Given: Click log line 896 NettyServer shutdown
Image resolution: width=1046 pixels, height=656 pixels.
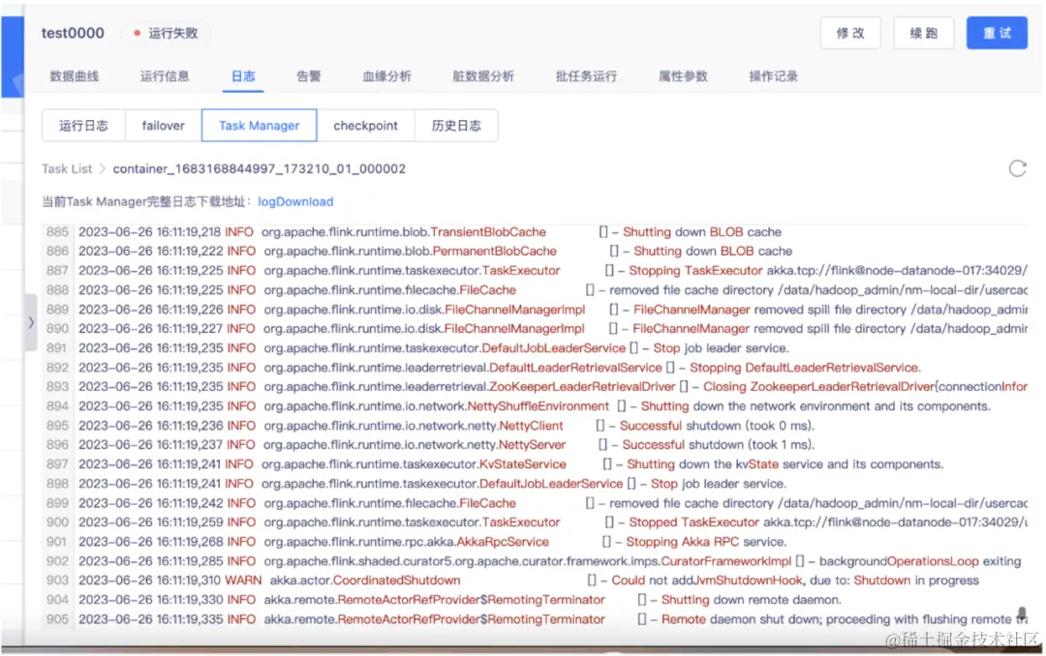Looking at the screenshot, I should [534, 445].
